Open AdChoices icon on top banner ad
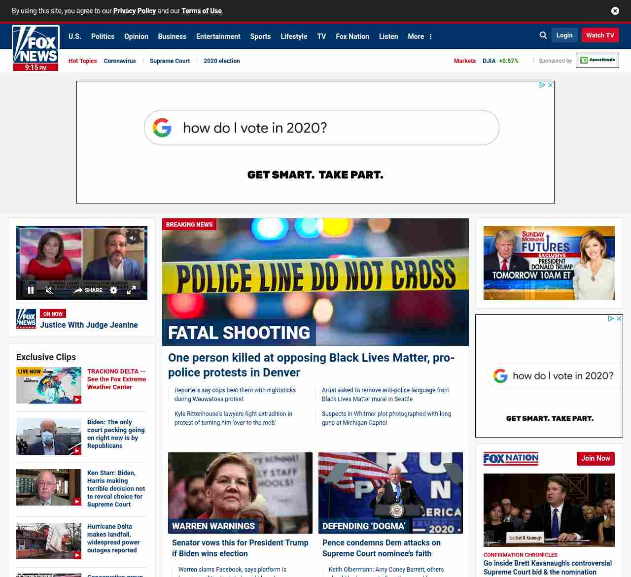The image size is (631, 577). tap(542, 85)
